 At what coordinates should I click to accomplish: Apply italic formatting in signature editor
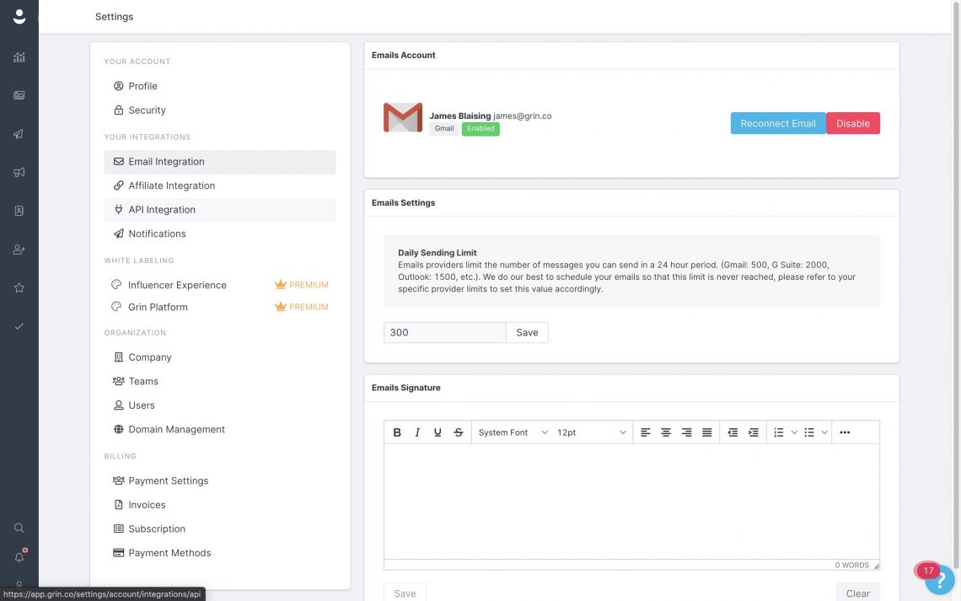416,432
